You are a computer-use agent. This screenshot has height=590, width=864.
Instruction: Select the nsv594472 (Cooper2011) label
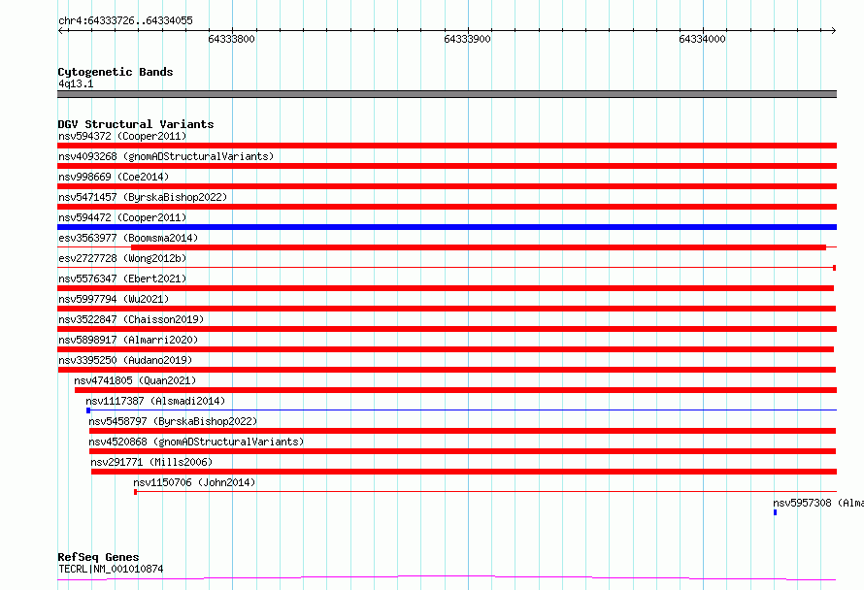point(122,217)
